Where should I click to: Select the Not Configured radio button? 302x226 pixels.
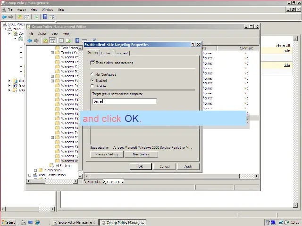pos(92,74)
